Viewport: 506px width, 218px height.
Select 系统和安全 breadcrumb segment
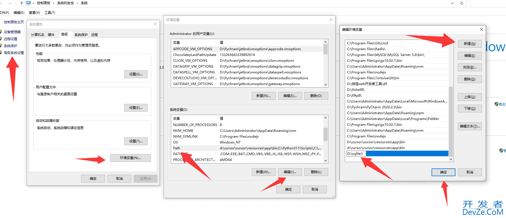[66, 3]
